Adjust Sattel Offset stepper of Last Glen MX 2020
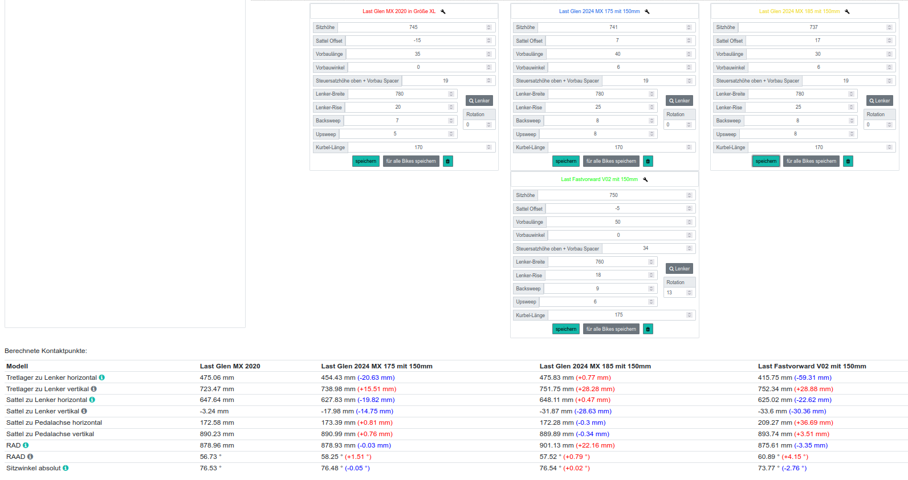The height and width of the screenshot is (480, 908). pos(489,40)
